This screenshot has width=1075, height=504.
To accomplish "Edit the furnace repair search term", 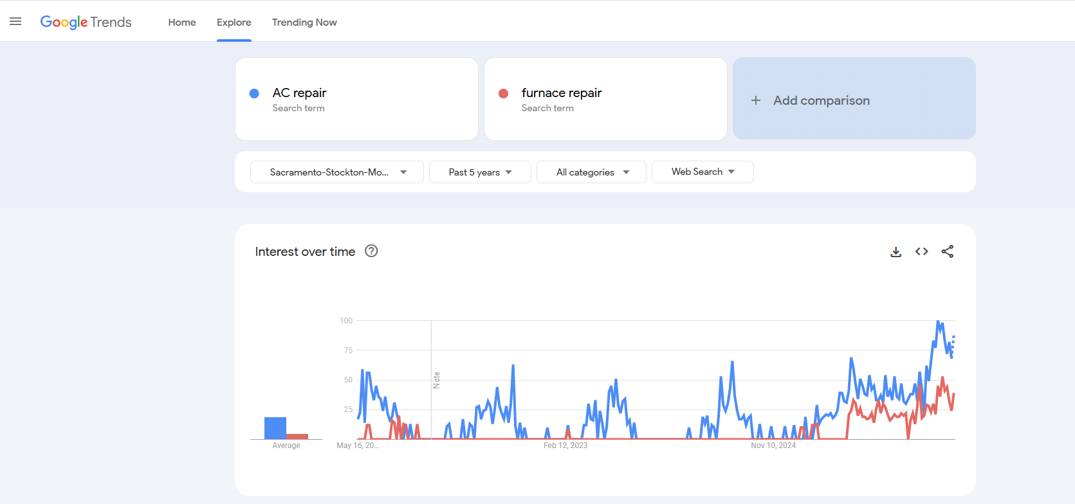I will tap(605, 99).
